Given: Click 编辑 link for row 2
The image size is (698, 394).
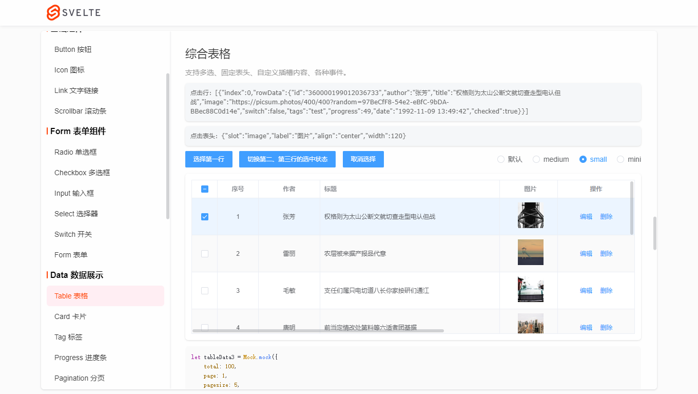Looking at the screenshot, I should pos(586,254).
